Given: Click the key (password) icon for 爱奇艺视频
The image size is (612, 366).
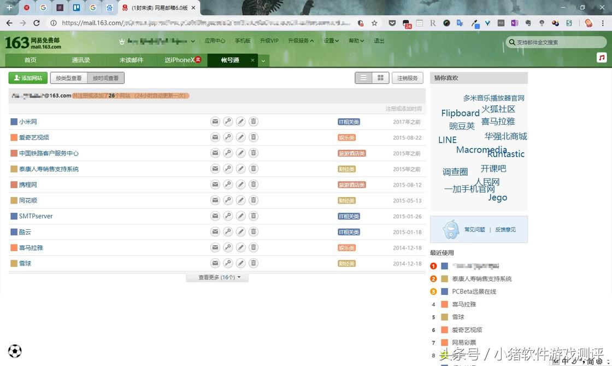Looking at the screenshot, I should point(228,137).
